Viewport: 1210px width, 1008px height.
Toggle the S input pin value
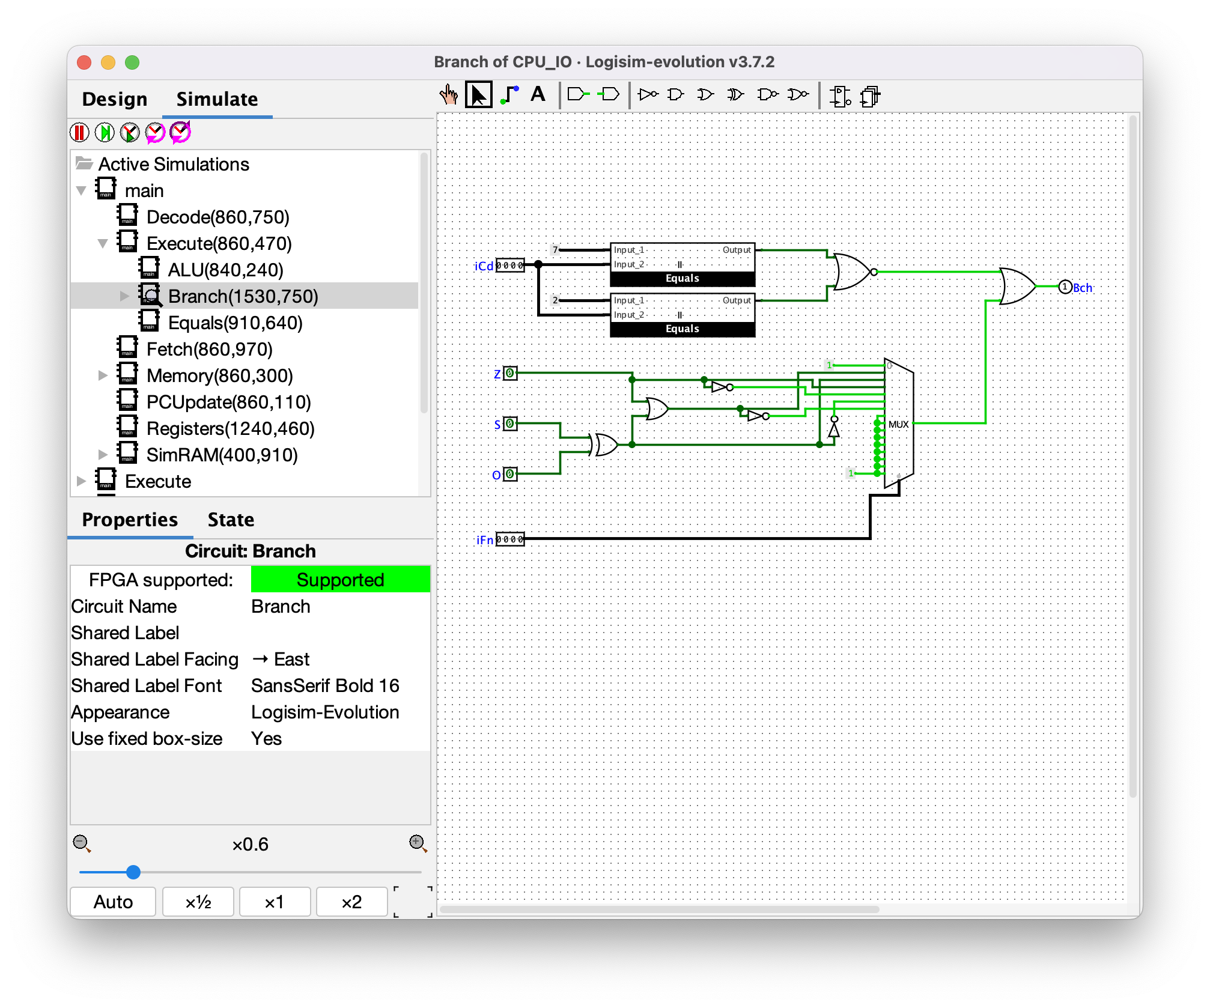(509, 424)
